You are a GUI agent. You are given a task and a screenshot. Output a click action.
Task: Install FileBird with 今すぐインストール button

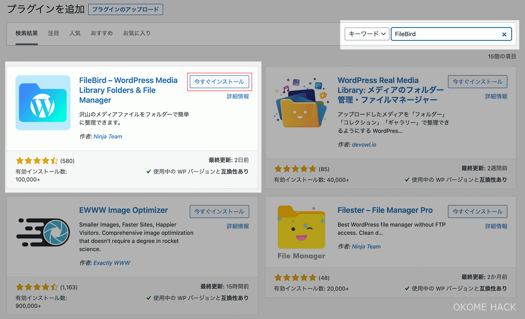pyautogui.click(x=219, y=82)
